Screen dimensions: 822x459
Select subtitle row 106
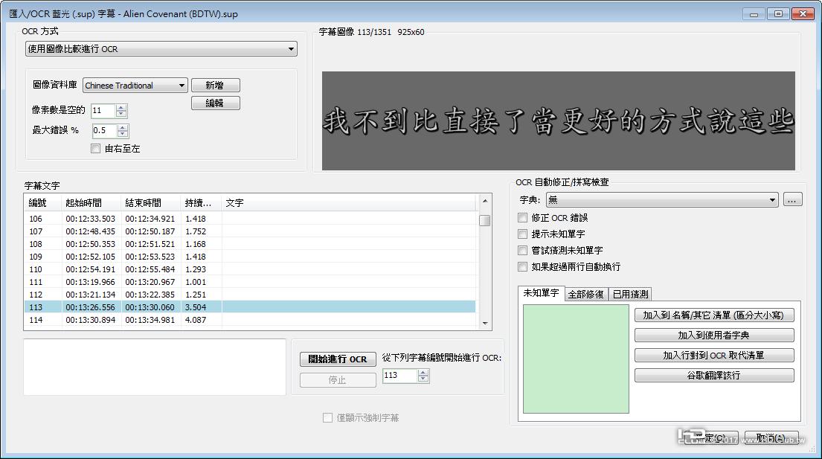250,219
